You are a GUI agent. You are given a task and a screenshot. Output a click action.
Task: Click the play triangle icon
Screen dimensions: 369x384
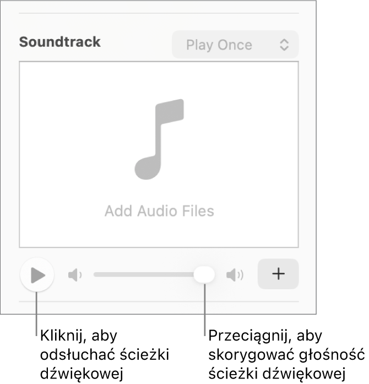(37, 275)
